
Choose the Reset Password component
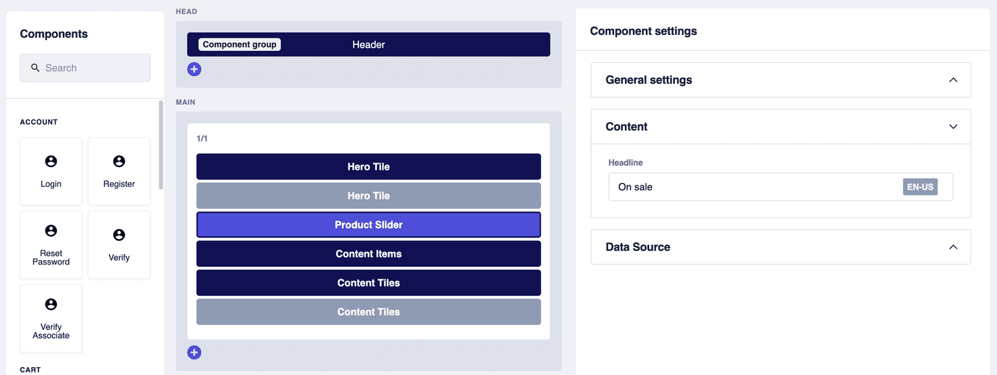click(x=51, y=245)
